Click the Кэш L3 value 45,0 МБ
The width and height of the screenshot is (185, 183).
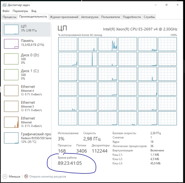[155, 163]
